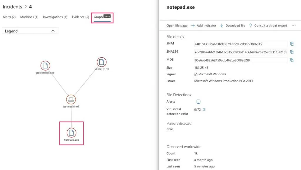This screenshot has height=170, width=301.
Task: Click inside the SHA1 value field
Action: [x=240, y=44]
